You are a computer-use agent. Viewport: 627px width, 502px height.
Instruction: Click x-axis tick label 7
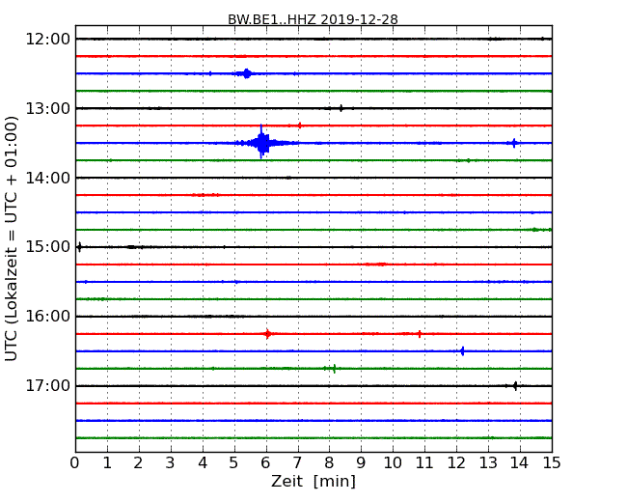pos(297,462)
